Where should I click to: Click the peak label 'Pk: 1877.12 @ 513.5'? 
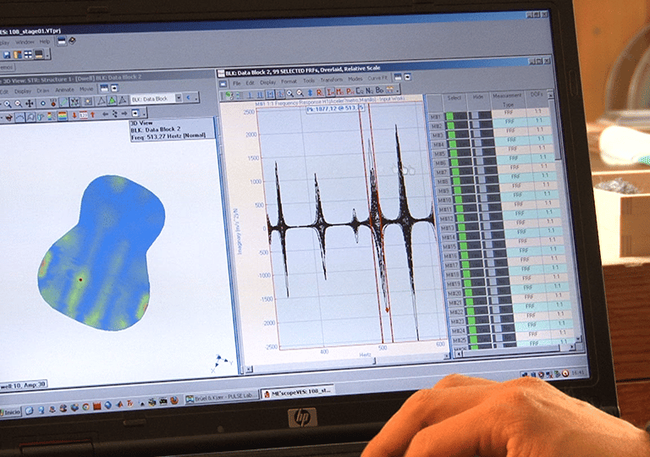coord(335,108)
